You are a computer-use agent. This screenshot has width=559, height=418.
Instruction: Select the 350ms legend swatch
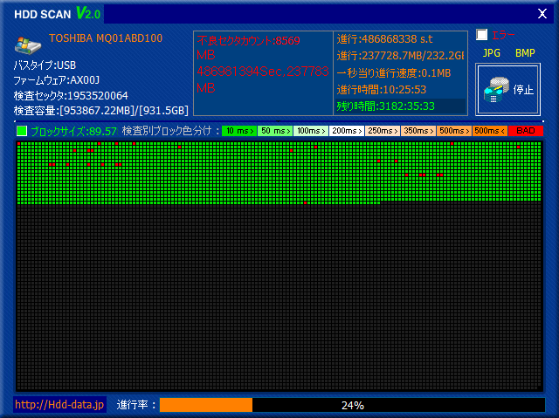click(x=418, y=130)
